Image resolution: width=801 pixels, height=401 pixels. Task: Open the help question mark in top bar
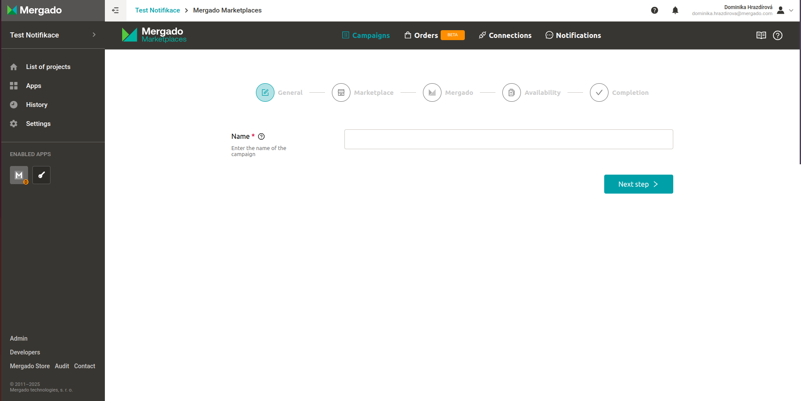tap(655, 10)
